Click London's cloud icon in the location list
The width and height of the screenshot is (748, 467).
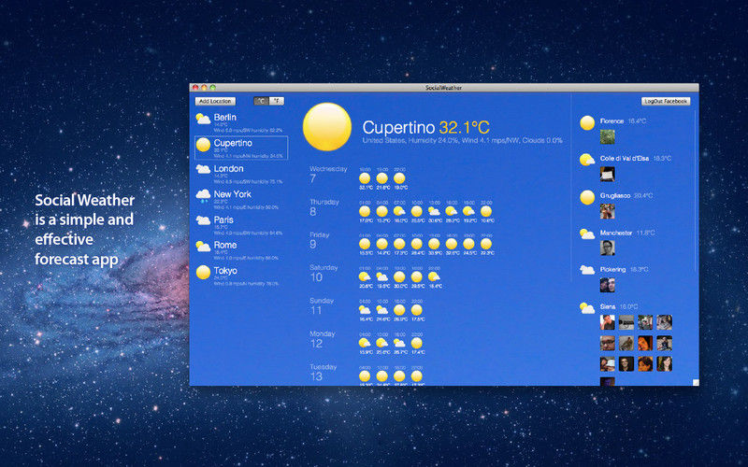(203, 169)
